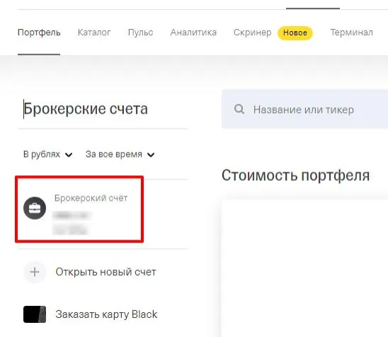Image resolution: width=388 pixels, height=337 pixels.
Task: Open the Пульс tab
Action: (x=141, y=32)
